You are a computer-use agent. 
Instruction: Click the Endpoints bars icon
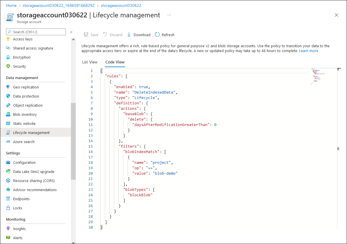click(8, 199)
